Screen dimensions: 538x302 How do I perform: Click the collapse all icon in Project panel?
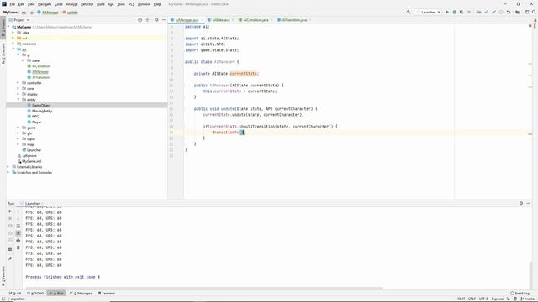click(148, 20)
